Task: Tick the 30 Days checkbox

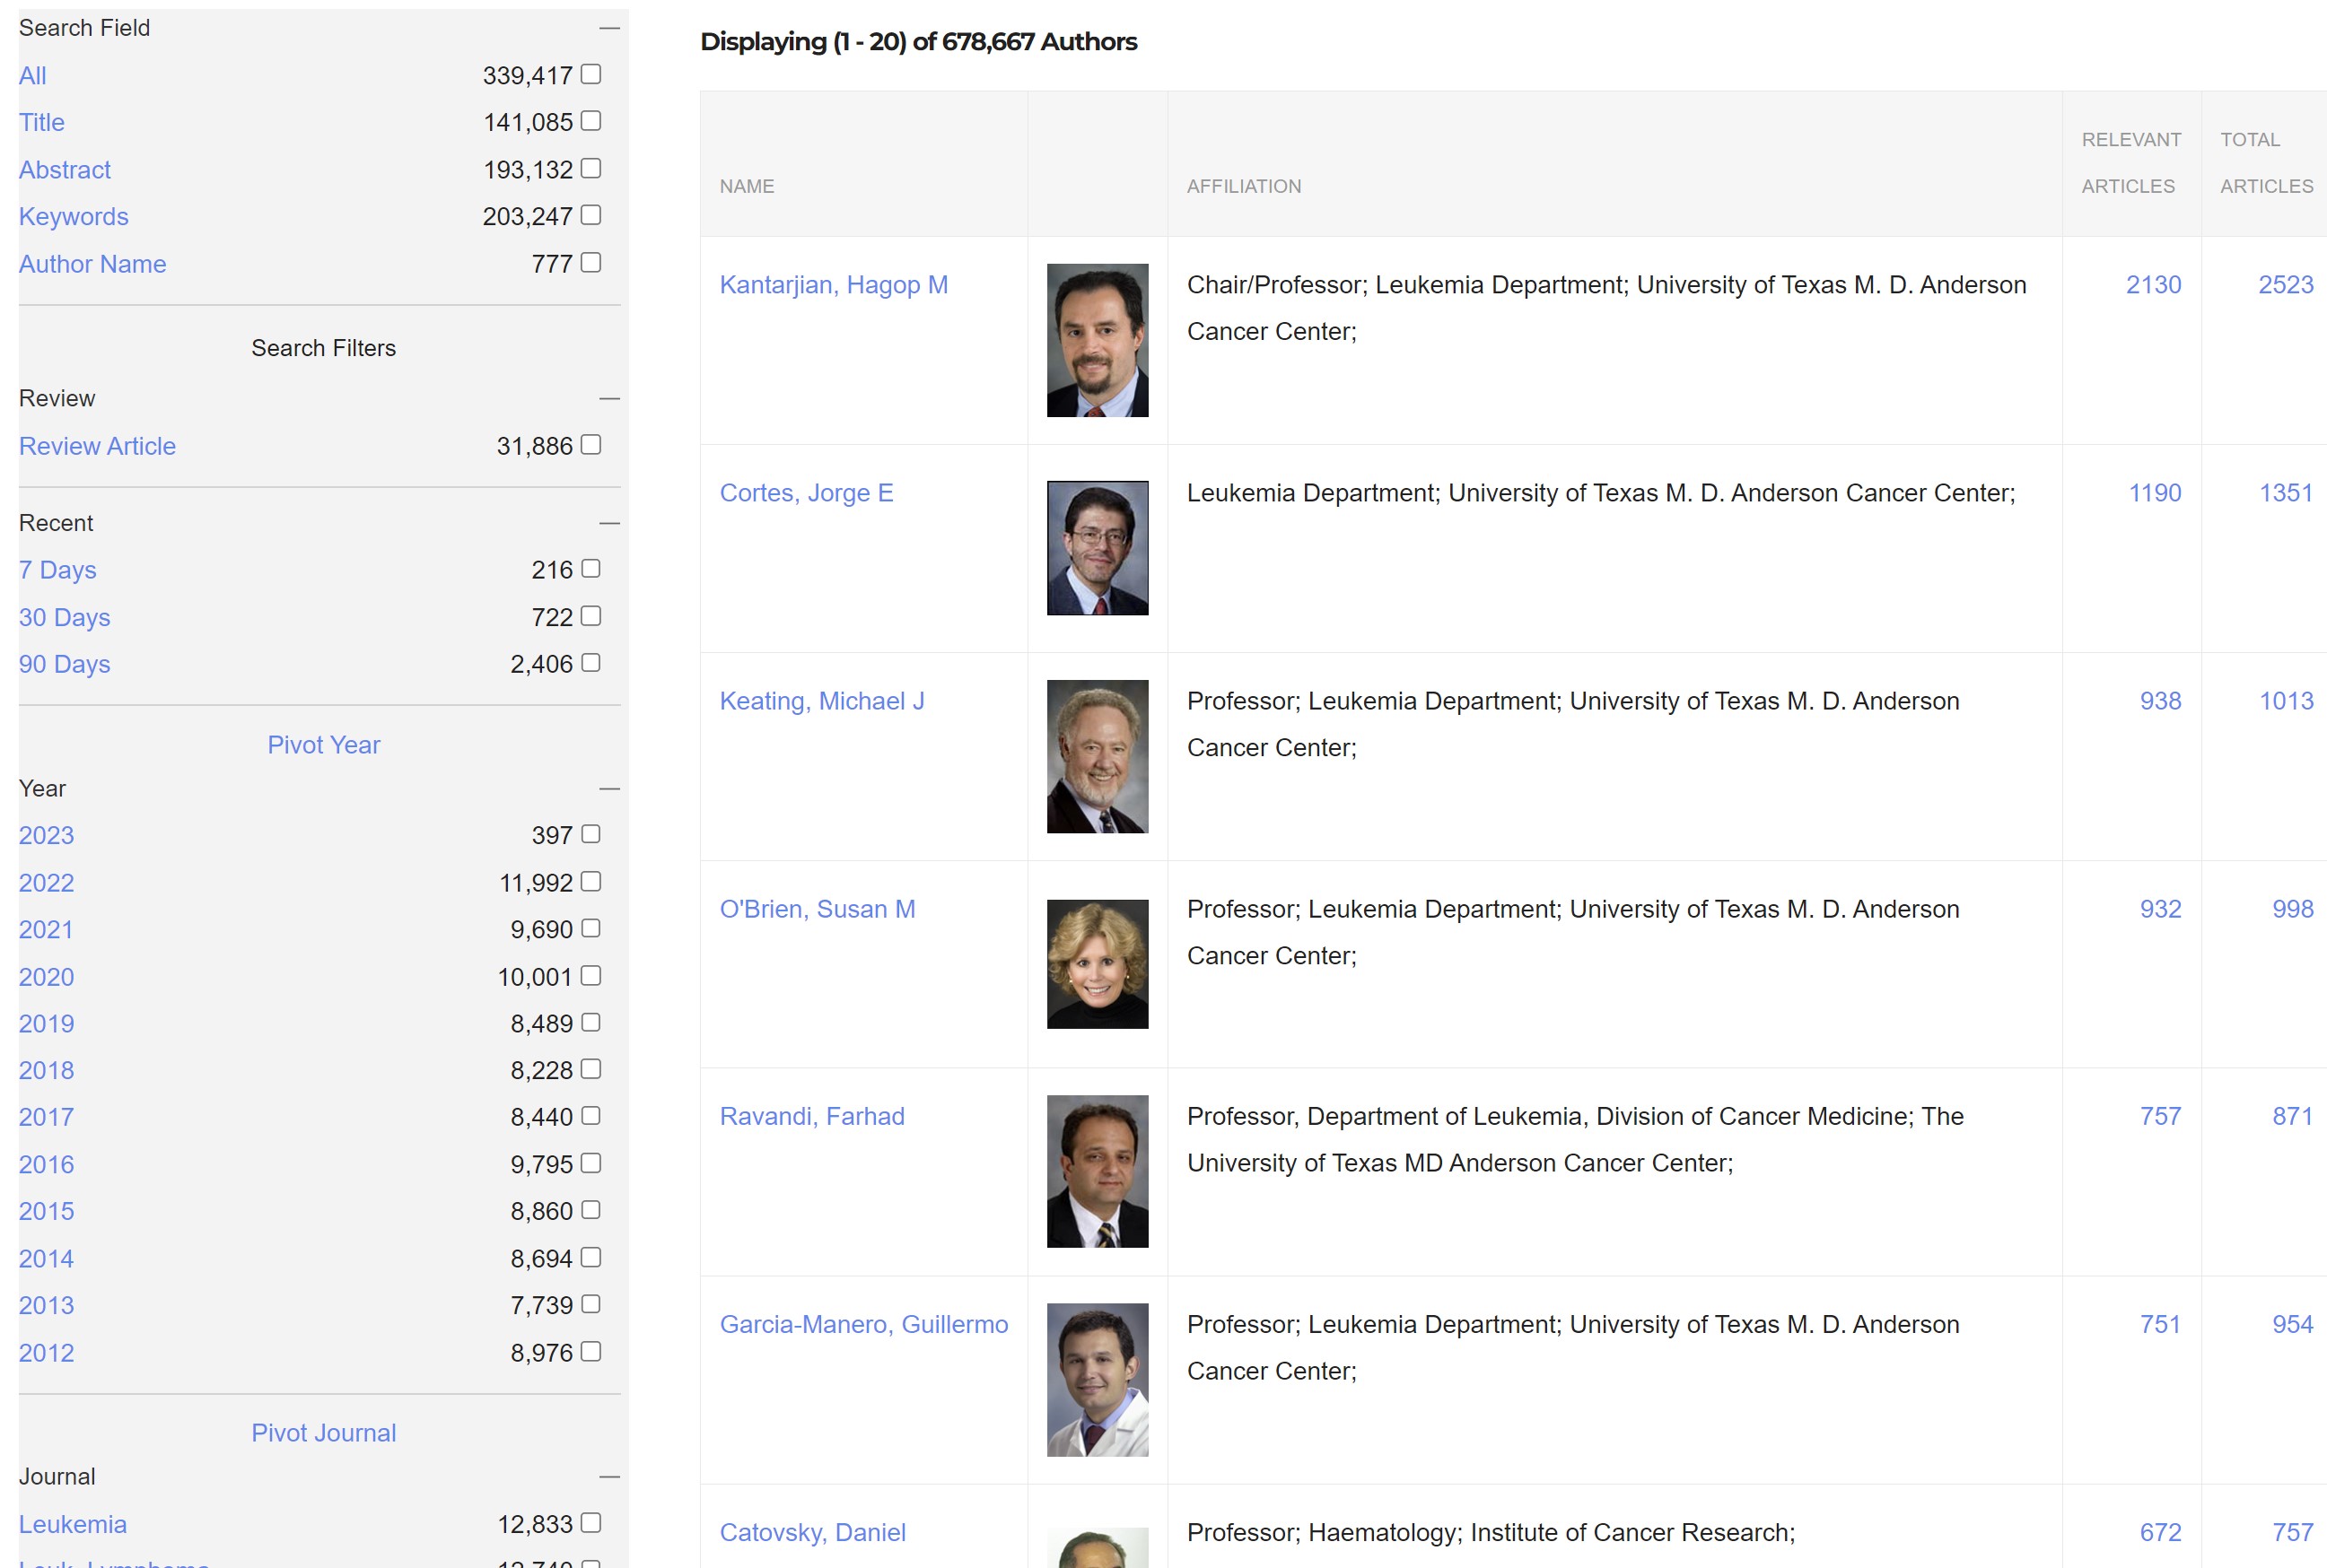Action: (590, 616)
